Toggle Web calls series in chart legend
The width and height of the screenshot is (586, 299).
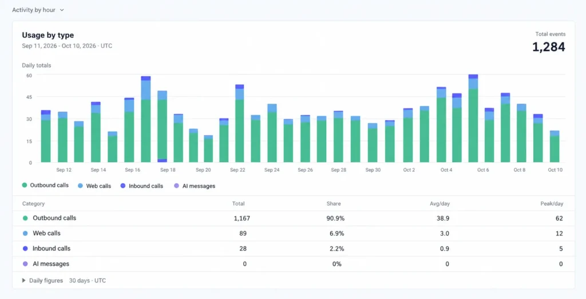pos(94,186)
